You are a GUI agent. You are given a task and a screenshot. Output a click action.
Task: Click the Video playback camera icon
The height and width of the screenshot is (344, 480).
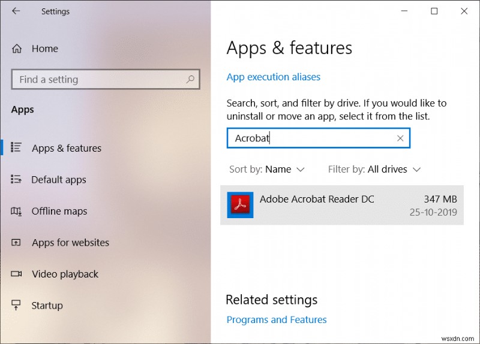coord(16,274)
